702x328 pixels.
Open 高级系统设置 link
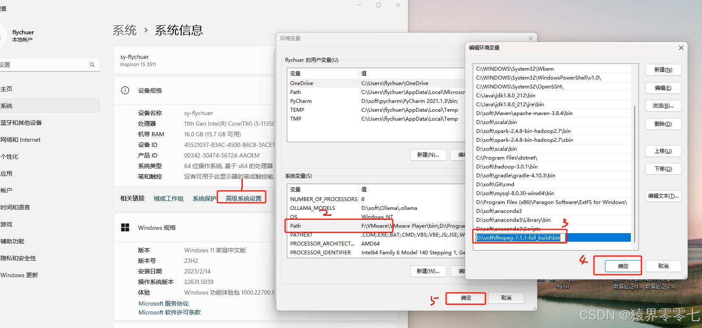(244, 198)
